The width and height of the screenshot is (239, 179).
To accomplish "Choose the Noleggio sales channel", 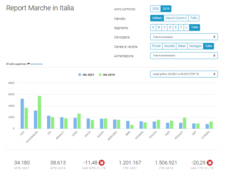I will point(195,46).
